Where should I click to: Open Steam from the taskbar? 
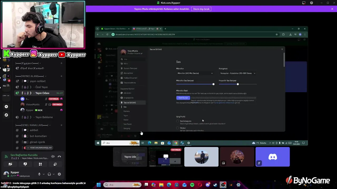coord(215,185)
